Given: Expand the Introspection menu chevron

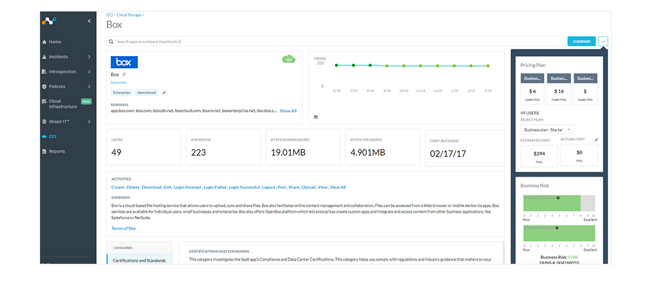Looking at the screenshot, I should pos(89,72).
